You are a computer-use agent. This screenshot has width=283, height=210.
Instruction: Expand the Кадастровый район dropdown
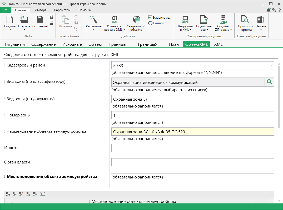tap(271, 65)
